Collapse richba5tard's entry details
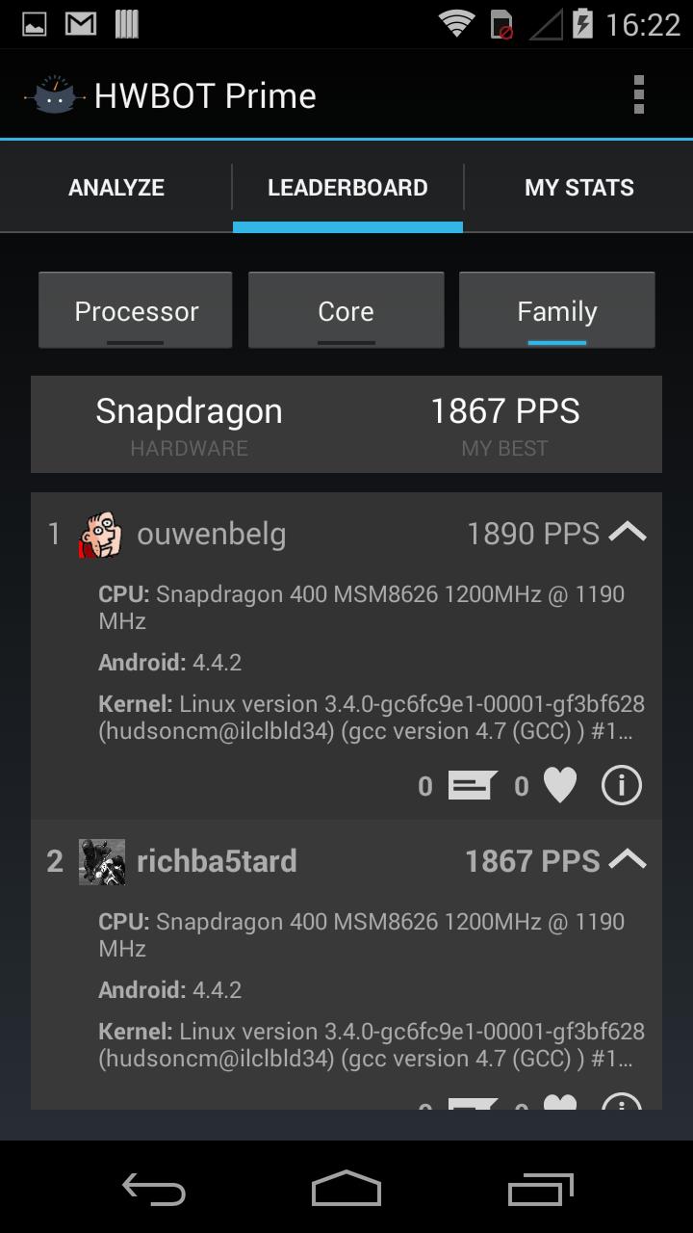 (x=628, y=859)
